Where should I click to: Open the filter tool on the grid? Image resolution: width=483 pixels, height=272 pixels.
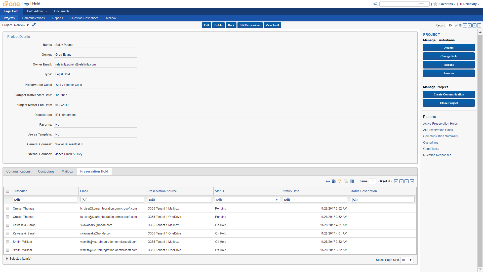click(340, 181)
